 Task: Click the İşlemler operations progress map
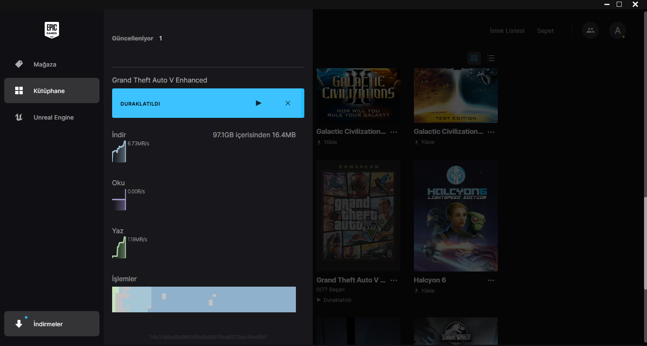tap(204, 299)
